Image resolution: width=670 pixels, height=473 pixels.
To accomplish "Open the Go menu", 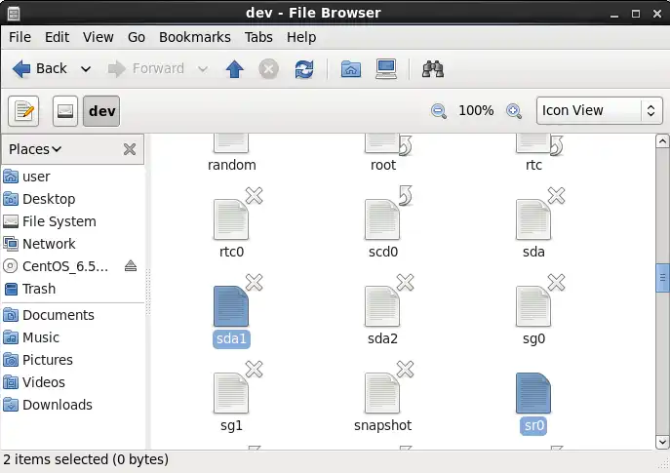I will pos(137,37).
